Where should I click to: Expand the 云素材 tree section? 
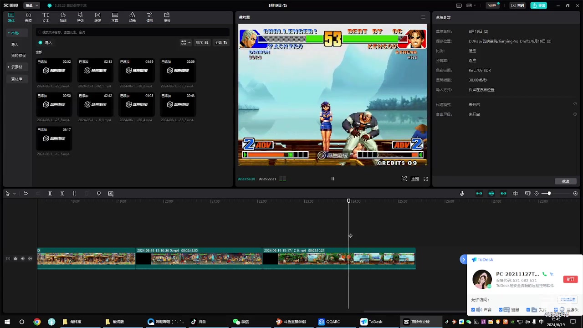coord(8,67)
